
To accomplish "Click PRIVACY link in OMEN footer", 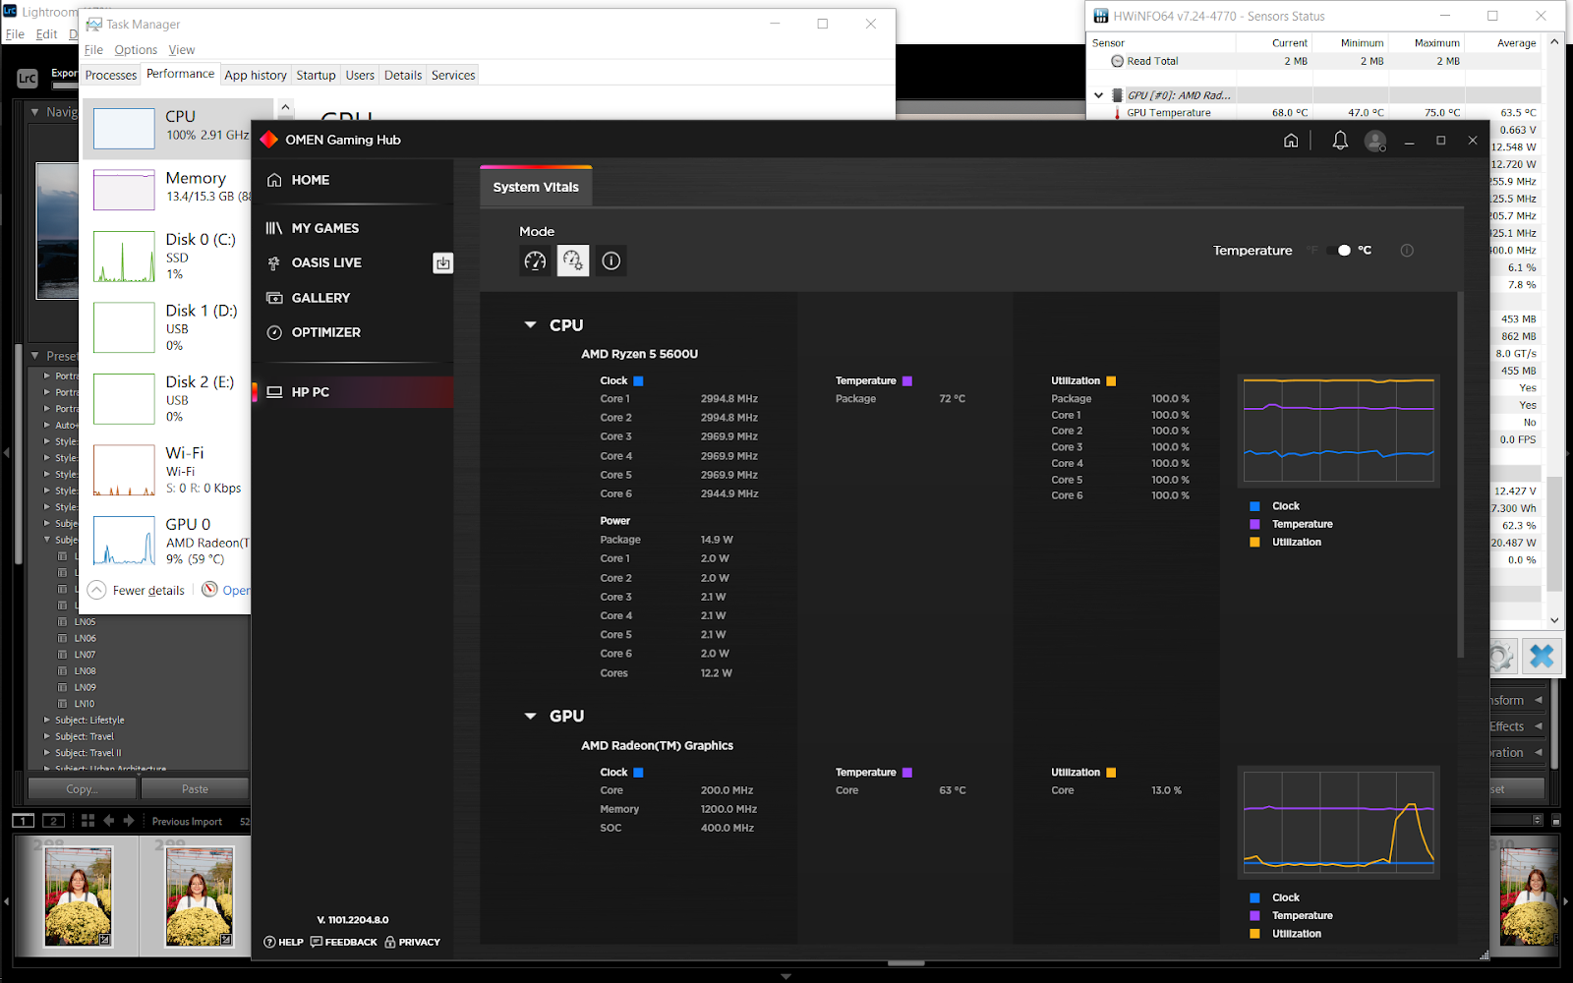I will pos(412,942).
